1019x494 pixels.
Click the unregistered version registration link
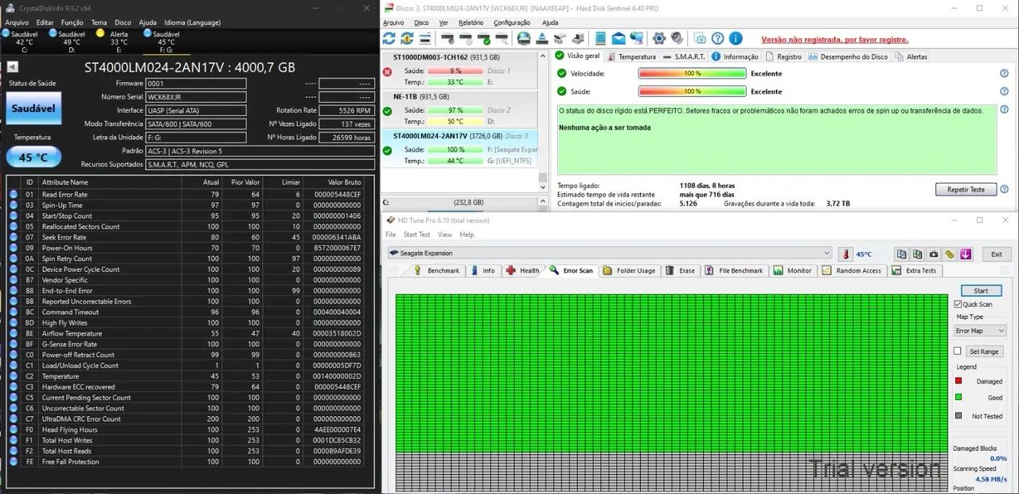[x=834, y=39]
